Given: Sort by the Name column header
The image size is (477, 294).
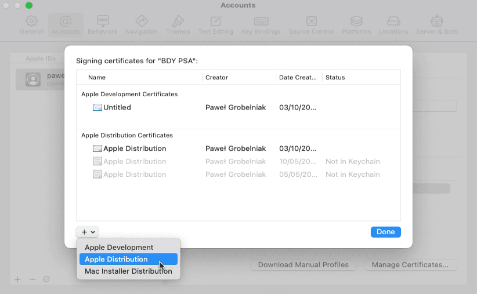Looking at the screenshot, I should coord(97,77).
